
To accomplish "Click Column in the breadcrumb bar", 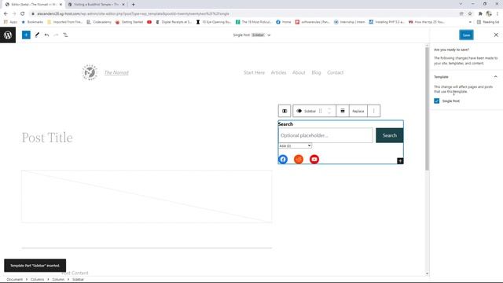I will point(58,280).
